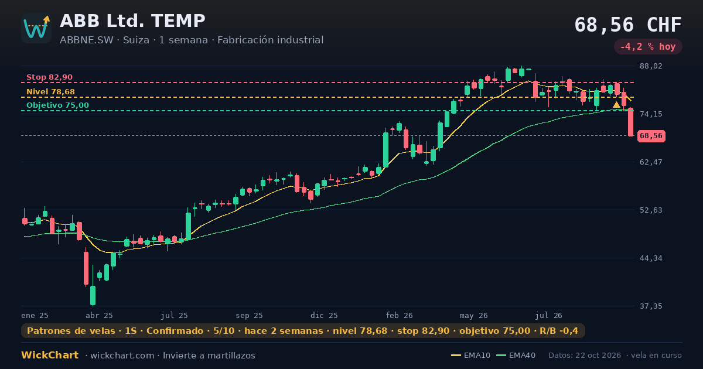Click the yellow warning triangle pattern marker
The width and height of the screenshot is (703, 369).
click(x=616, y=105)
